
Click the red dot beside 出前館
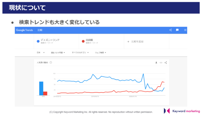(x=83, y=41)
